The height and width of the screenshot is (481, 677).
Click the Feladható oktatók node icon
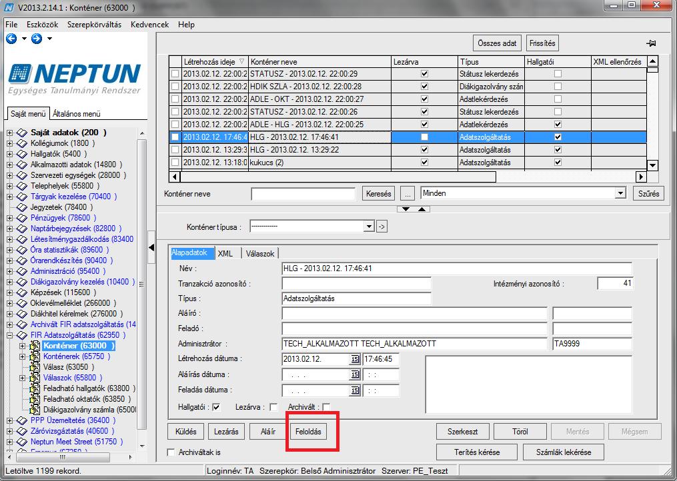click(x=35, y=399)
